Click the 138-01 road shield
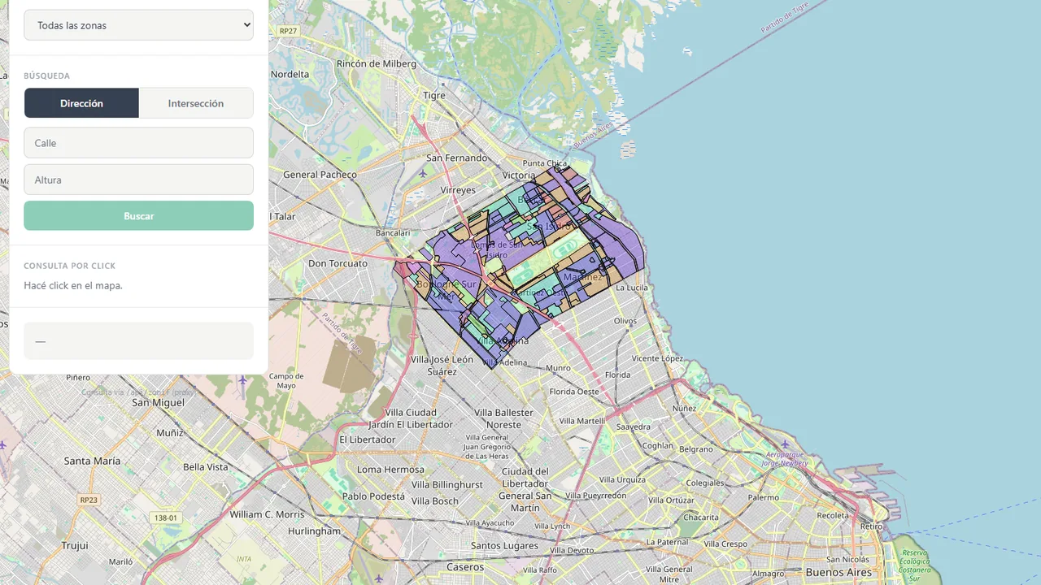The image size is (1041, 585). (165, 518)
